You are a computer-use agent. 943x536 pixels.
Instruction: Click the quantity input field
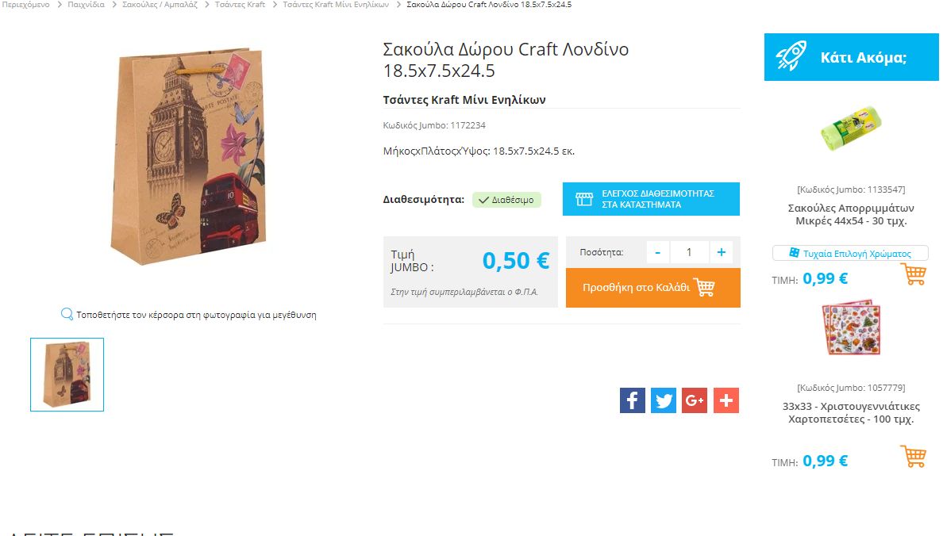tap(689, 252)
